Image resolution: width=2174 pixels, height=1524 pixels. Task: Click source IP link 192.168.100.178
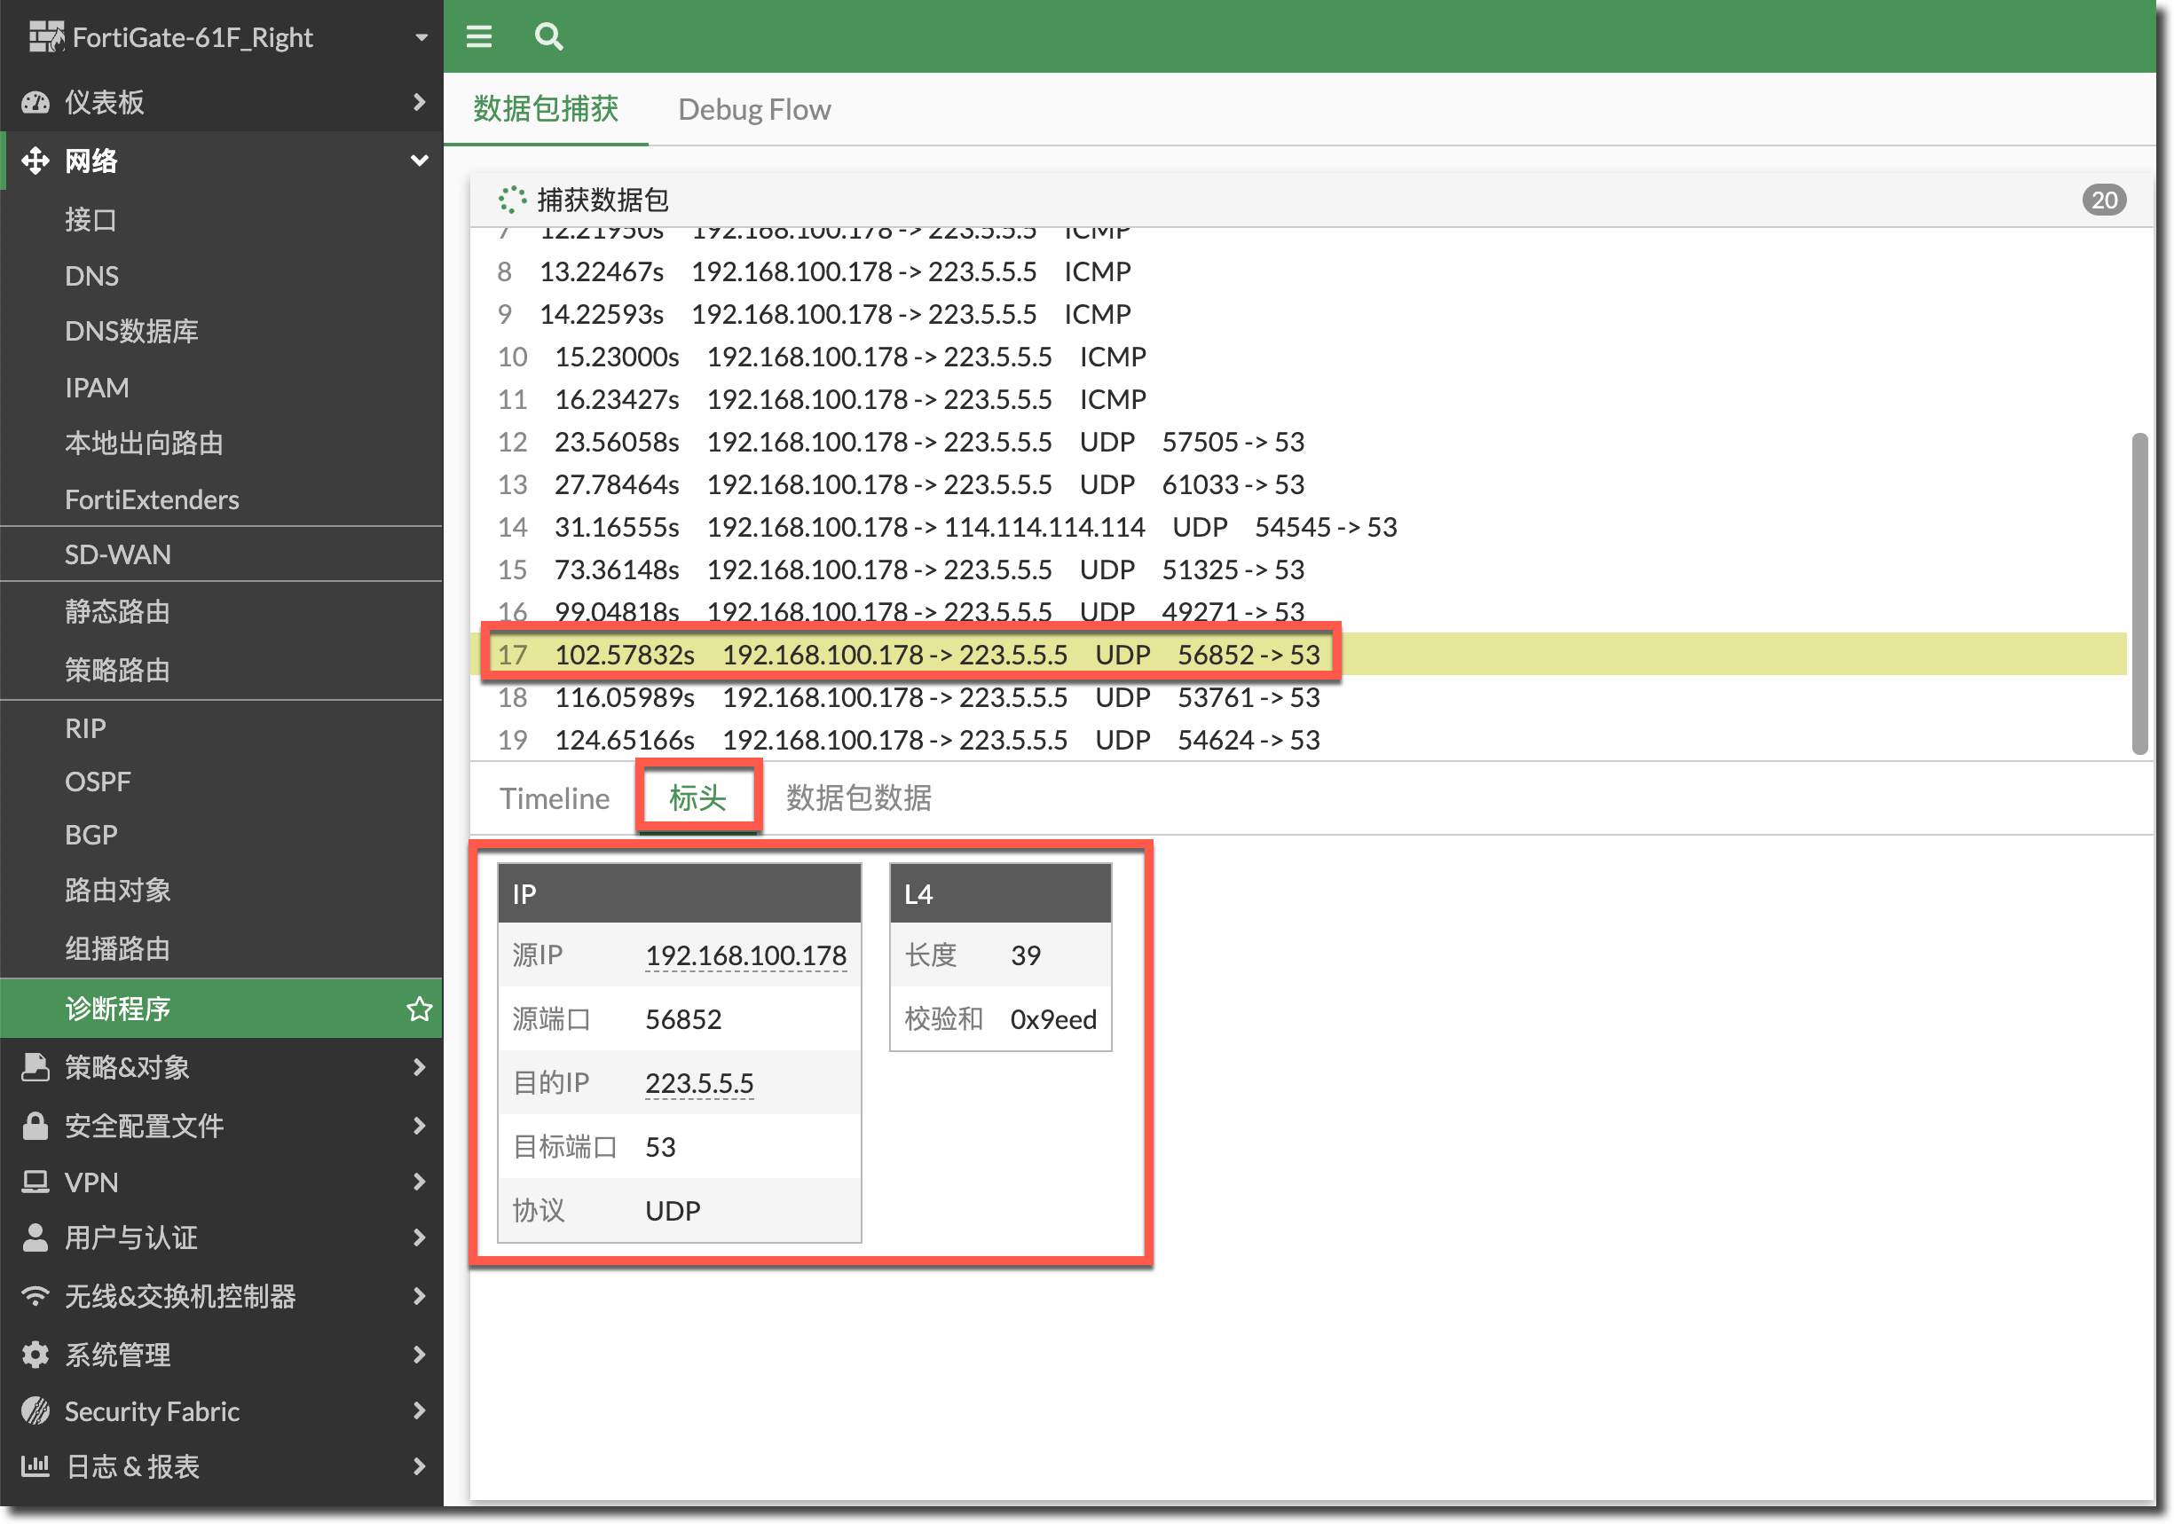pyautogui.click(x=745, y=955)
